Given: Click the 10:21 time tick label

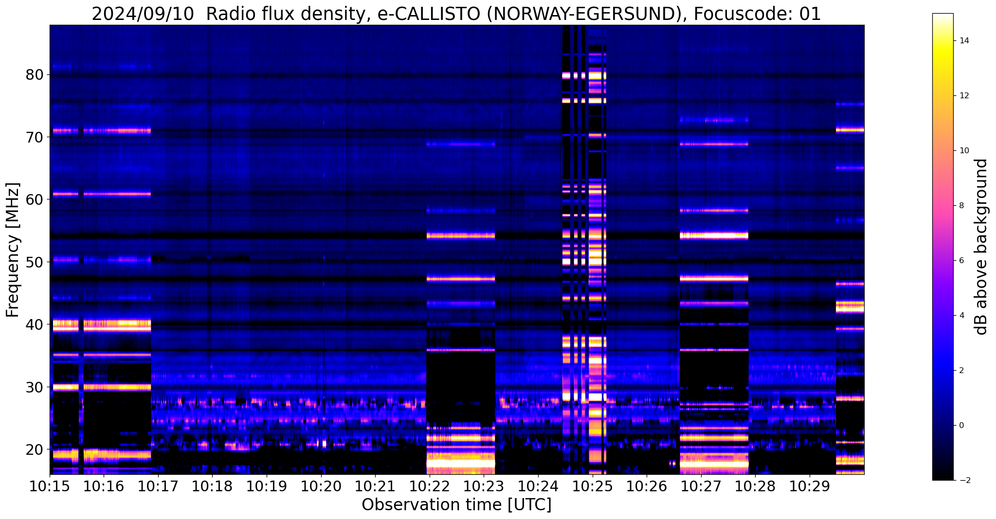Looking at the screenshot, I should pos(375,486).
